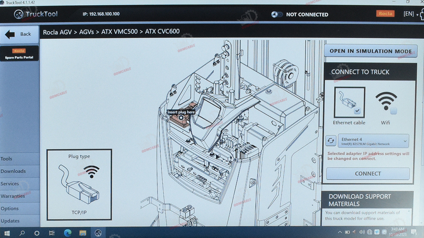Open the Warranties sidebar menu
424x238 pixels.
[20, 196]
